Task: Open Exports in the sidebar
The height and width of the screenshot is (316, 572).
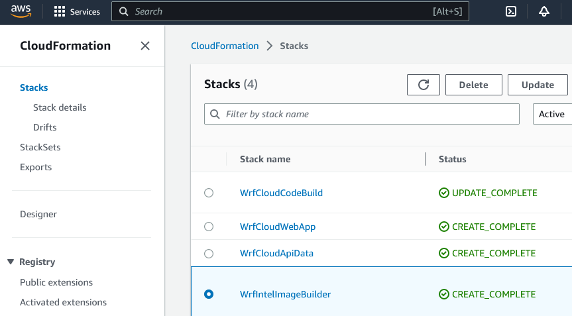Action: (36, 168)
